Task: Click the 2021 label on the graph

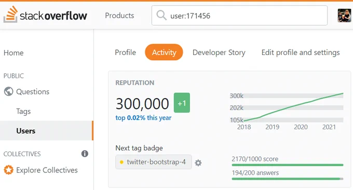Action: 329,127
